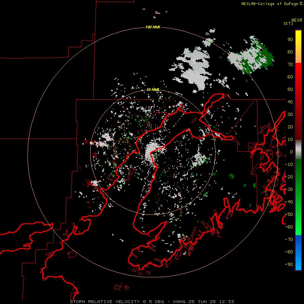This screenshot has height=304, width=304.
Task: Click the NEXLAB-College of DuPage credit text
Action: [x=272, y=4]
